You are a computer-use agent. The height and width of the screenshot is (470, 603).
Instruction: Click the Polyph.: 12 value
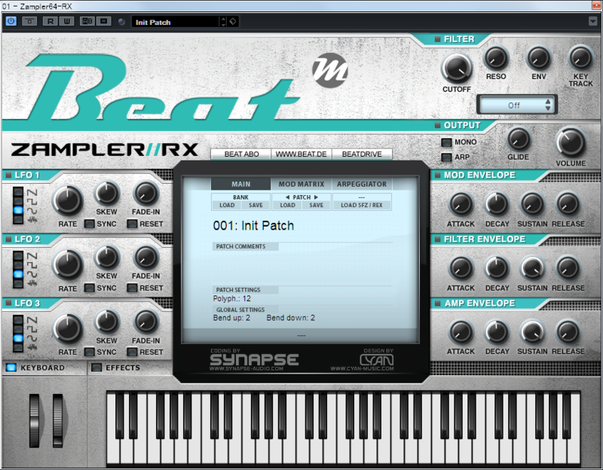[232, 298]
